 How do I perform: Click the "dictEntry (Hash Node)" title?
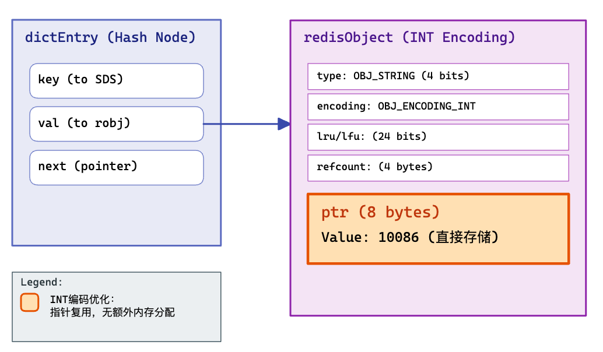(x=110, y=38)
